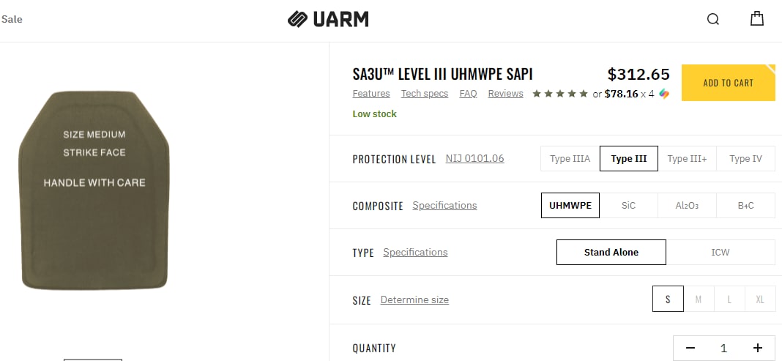
Task: Click the installment payment logo icon
Action: (664, 94)
